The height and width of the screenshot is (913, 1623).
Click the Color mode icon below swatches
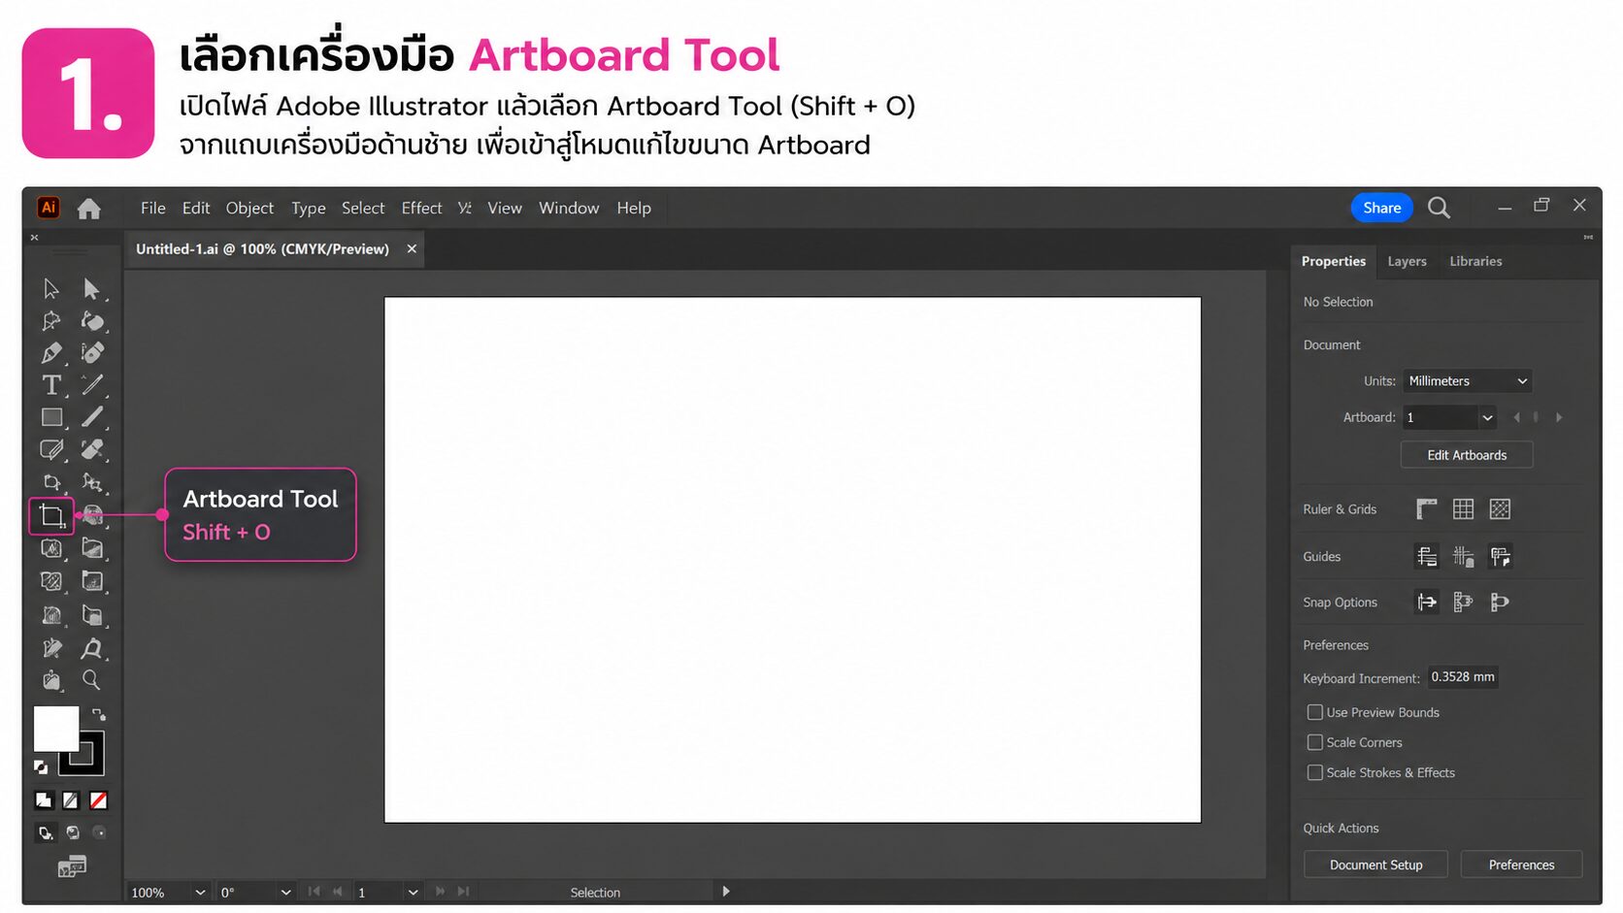click(x=44, y=800)
